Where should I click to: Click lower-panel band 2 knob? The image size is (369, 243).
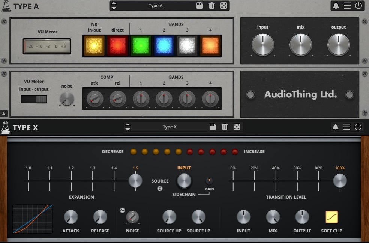tap(164, 99)
